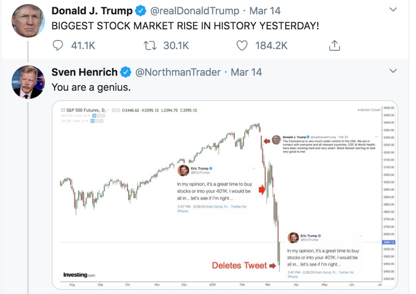
Task: Like the BIGGEST STOCK MARKET RISE tweet
Action: 242,46
